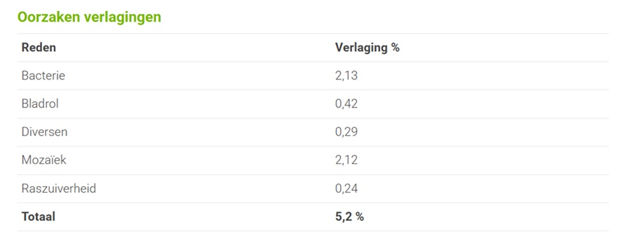Image resolution: width=623 pixels, height=235 pixels.
Task: Click the 2,13 value for Bacterie
Action: pos(346,76)
